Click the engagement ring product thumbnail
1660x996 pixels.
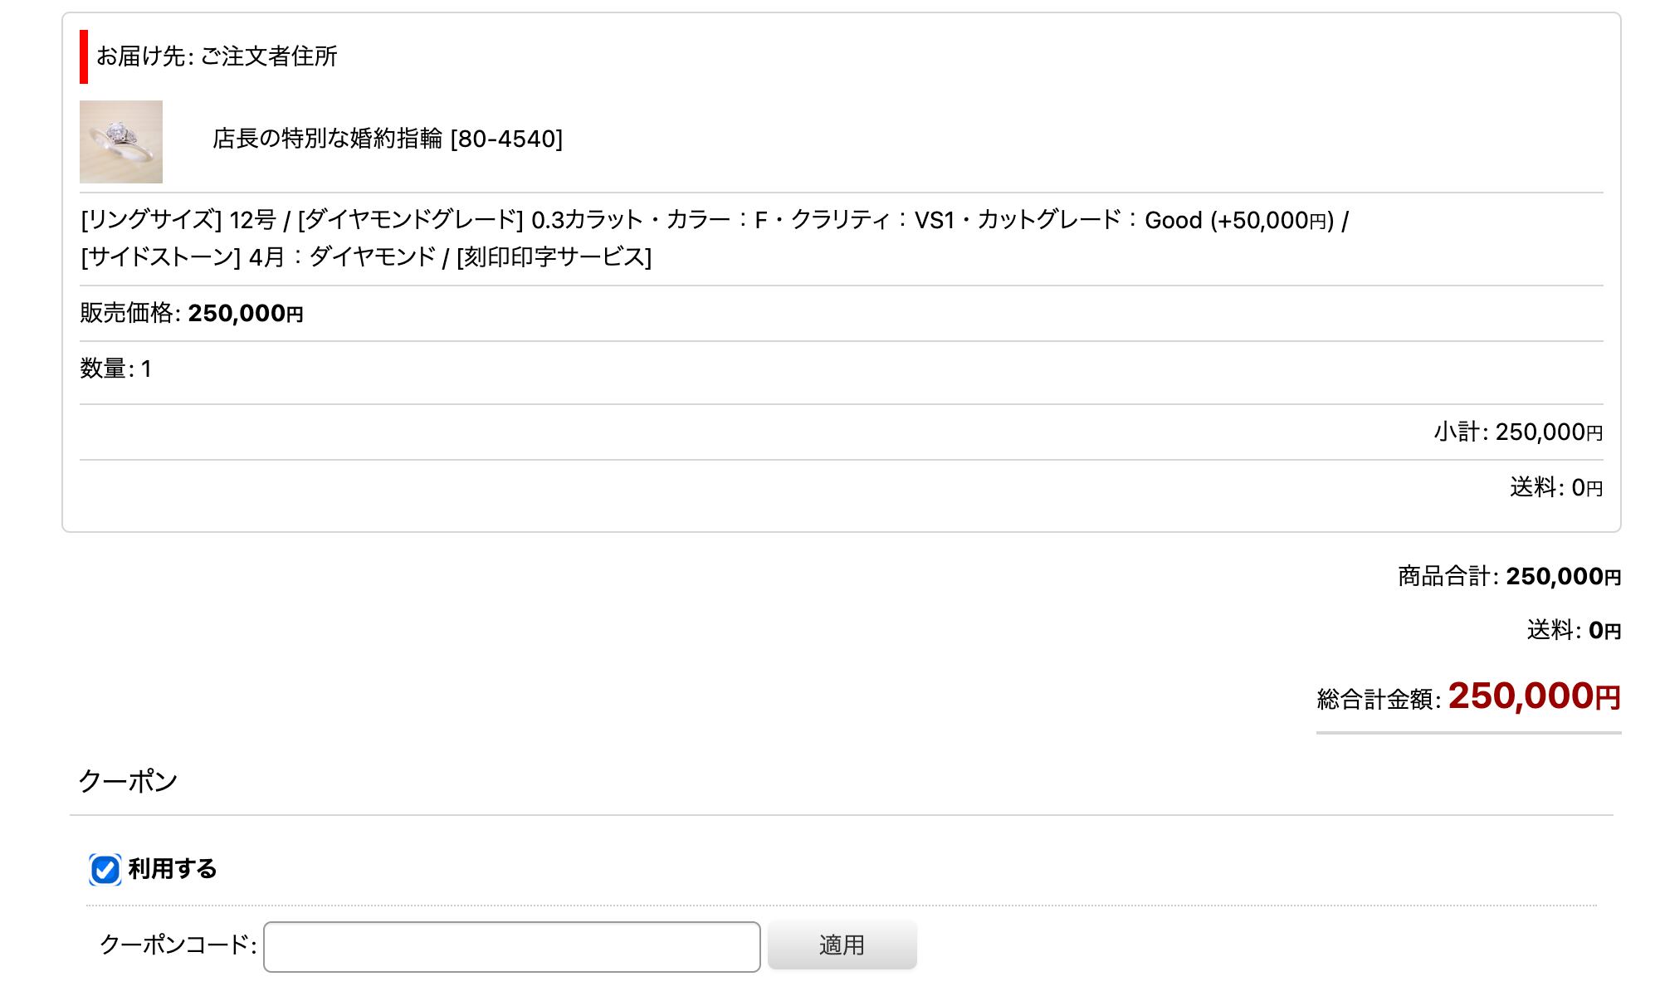(121, 142)
